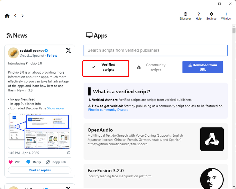Go home using the house icon
Screen dimensions: 236x189
[7, 15]
